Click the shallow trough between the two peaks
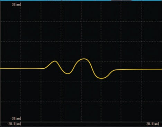 click(x=68, y=73)
